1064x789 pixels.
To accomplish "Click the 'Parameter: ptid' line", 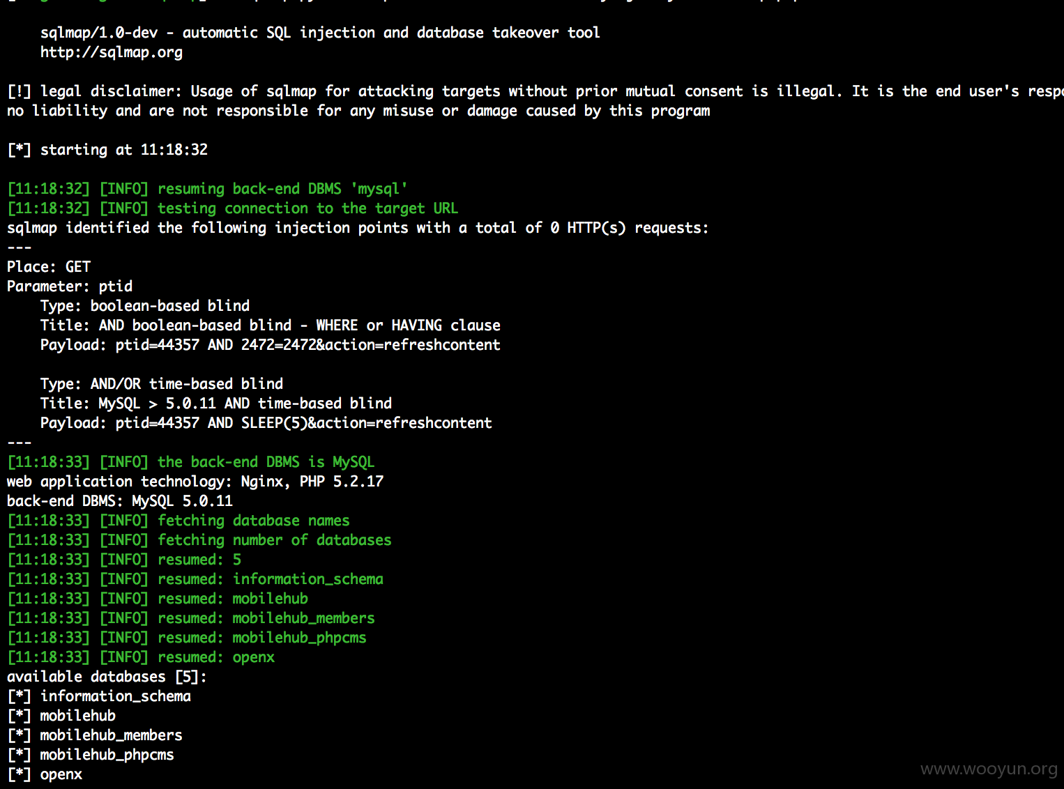I will pyautogui.click(x=70, y=286).
